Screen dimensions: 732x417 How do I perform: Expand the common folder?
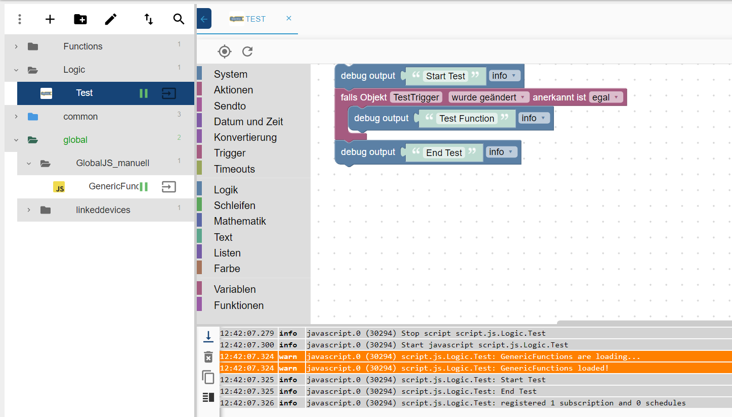click(x=16, y=117)
